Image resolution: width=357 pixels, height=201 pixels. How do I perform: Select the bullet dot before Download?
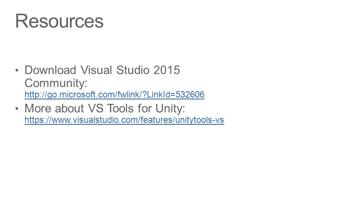pos(17,70)
